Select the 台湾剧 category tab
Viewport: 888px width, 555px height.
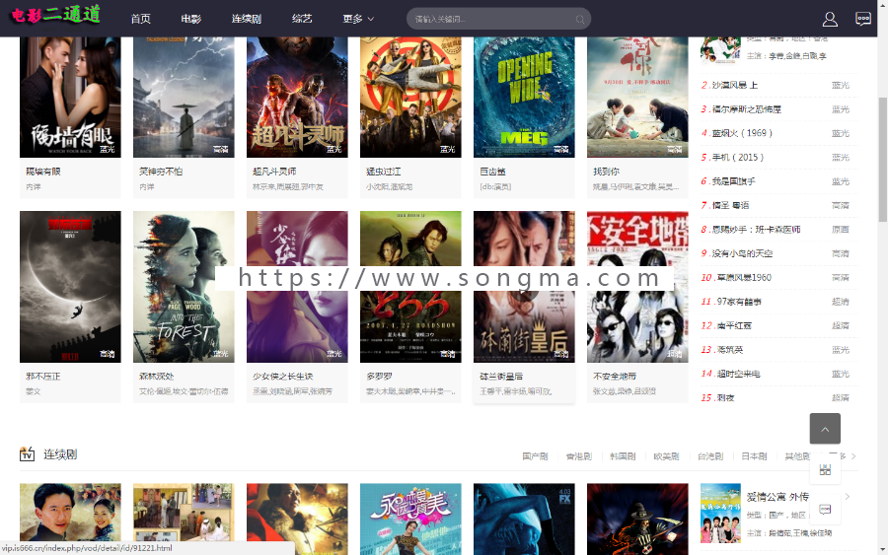pos(709,456)
